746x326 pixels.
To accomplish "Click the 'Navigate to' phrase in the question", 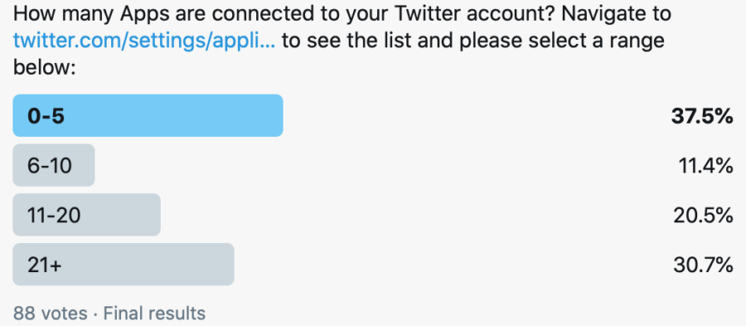I will click(617, 14).
